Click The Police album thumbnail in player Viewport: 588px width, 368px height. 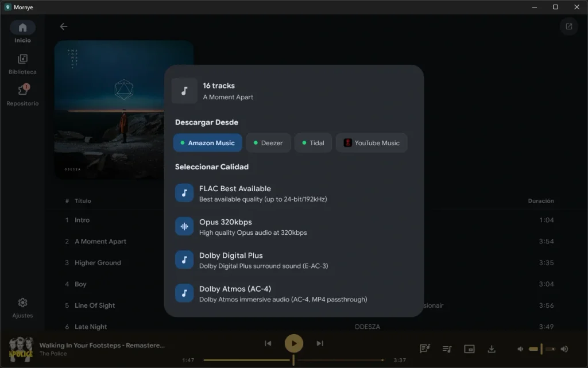tap(21, 349)
